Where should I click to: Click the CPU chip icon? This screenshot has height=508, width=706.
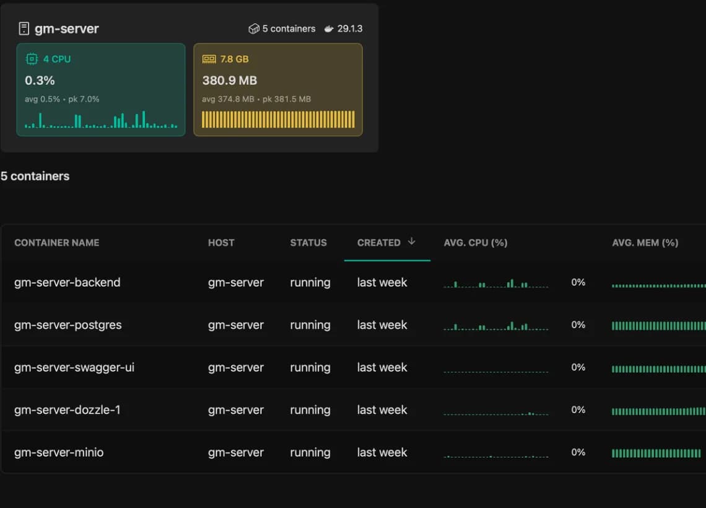pyautogui.click(x=32, y=59)
